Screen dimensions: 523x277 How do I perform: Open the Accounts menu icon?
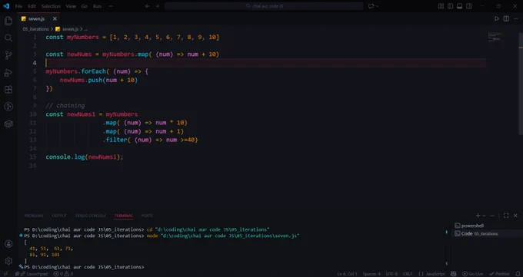pos(8,244)
